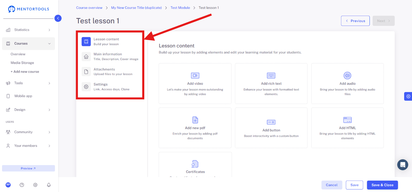The width and height of the screenshot is (412, 192).
Task: Select the Main information tab label
Action: [x=108, y=54]
